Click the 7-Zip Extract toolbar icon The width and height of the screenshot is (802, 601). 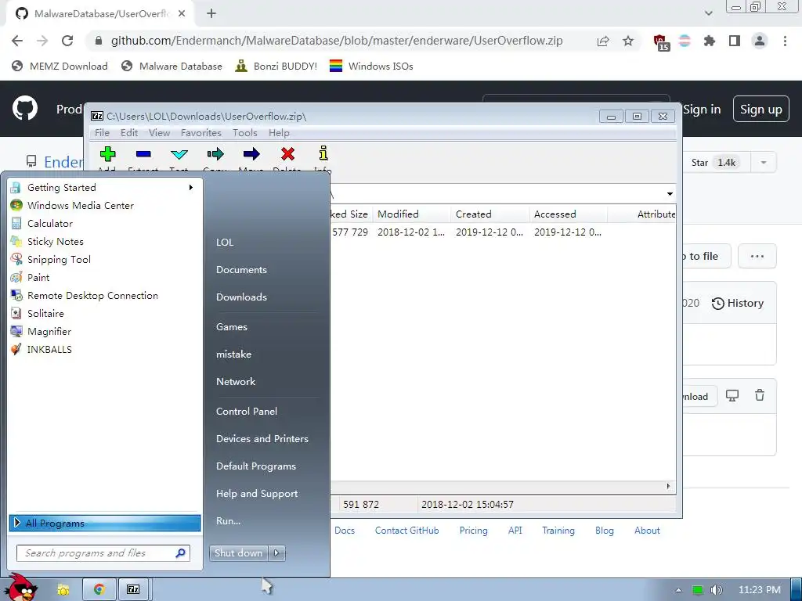pyautogui.click(x=143, y=154)
